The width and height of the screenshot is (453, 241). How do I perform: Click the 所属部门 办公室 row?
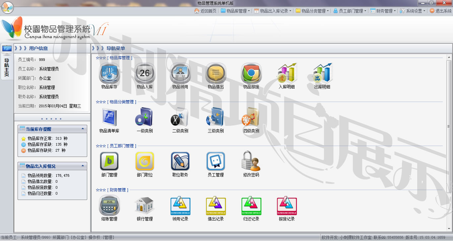[x=34, y=78]
